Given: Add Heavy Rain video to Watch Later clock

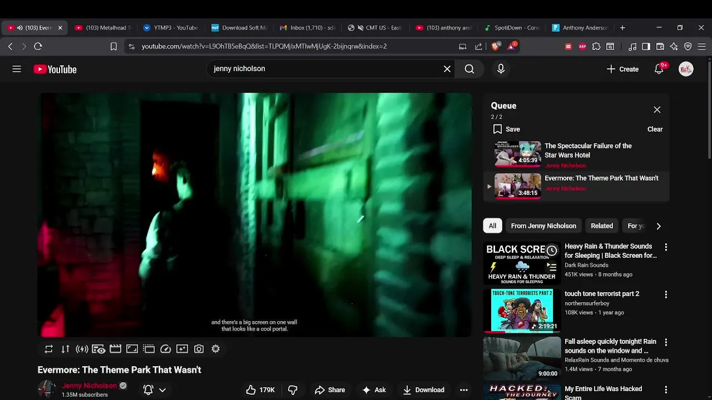Looking at the screenshot, I should pos(552,251).
